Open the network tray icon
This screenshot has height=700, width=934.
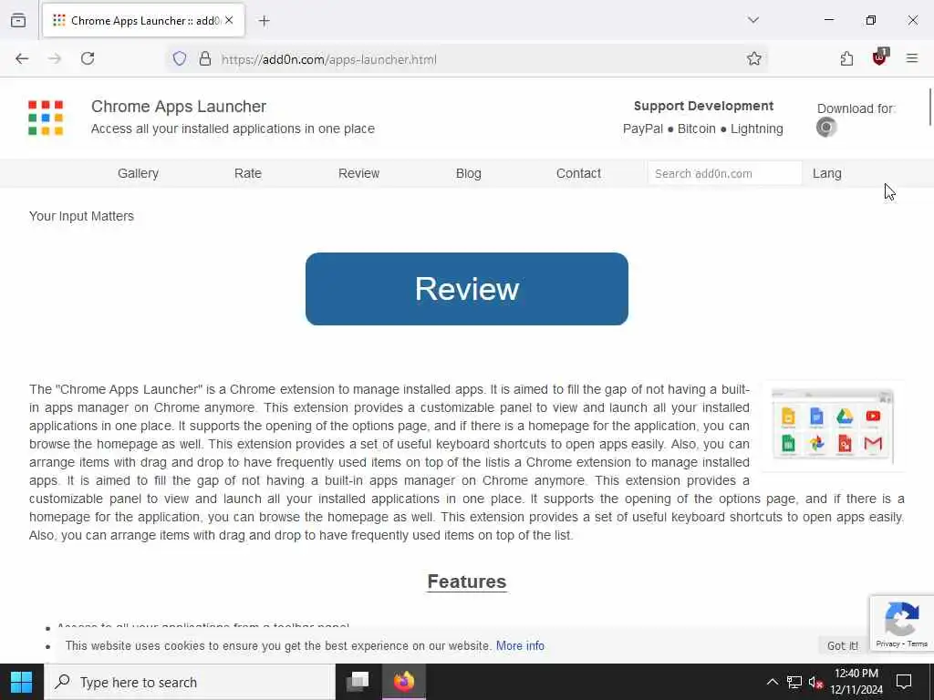(794, 682)
